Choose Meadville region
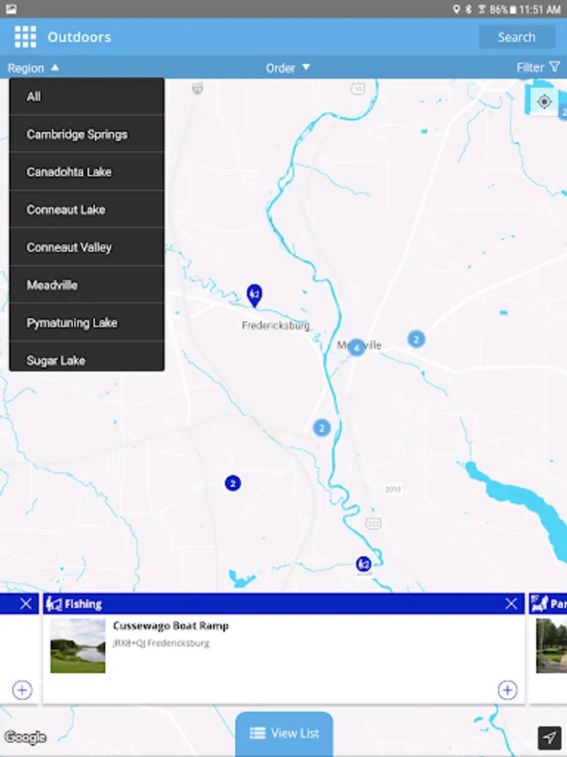 (87, 285)
